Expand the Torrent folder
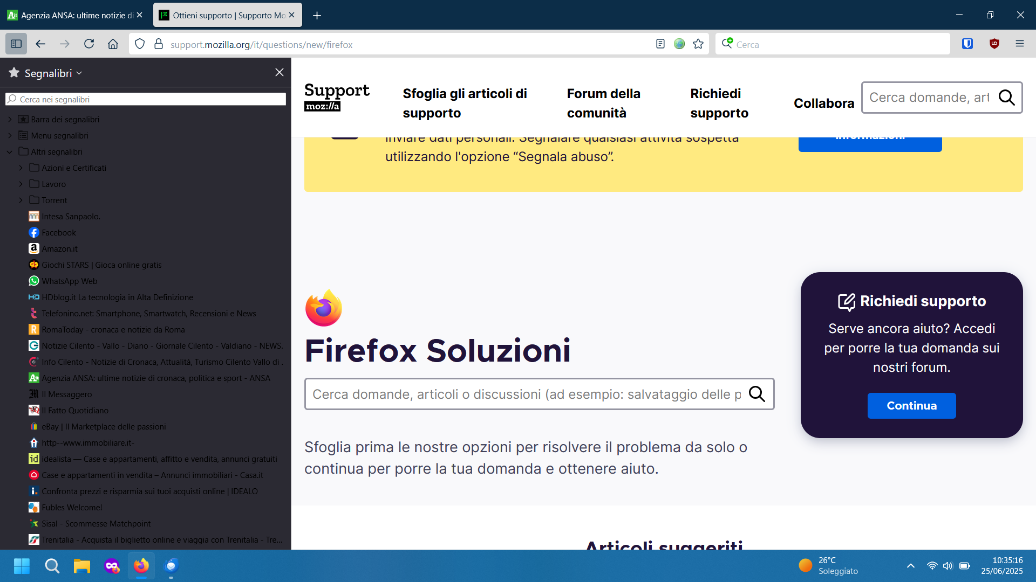1036x582 pixels. coord(21,200)
